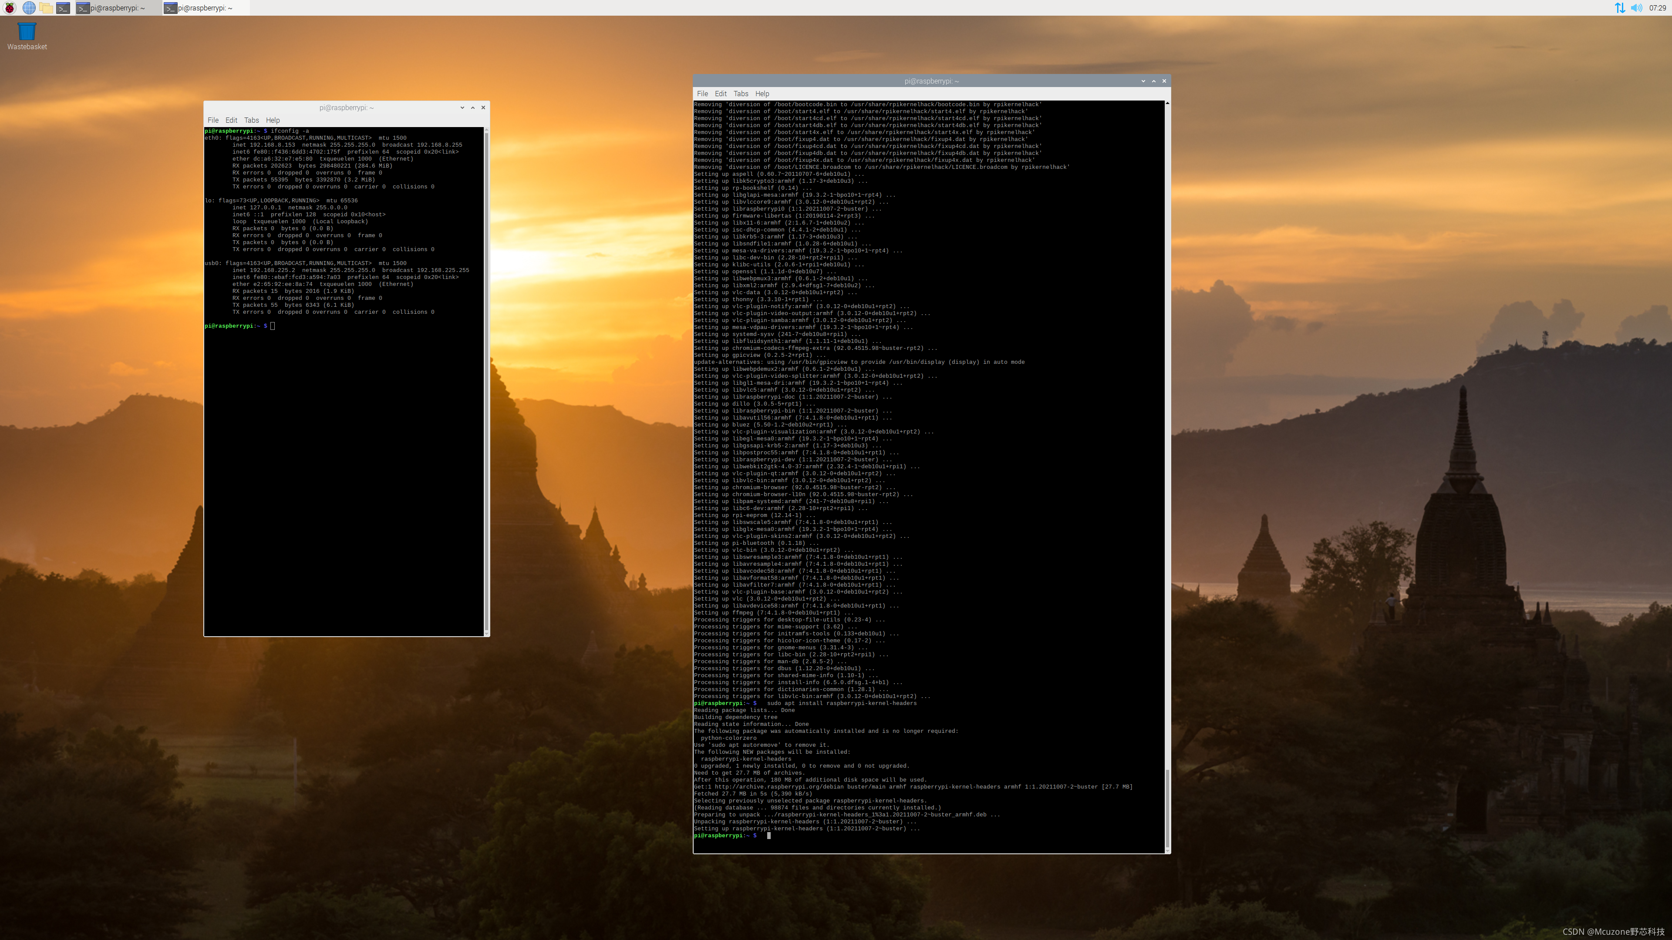This screenshot has height=940, width=1672.
Task: Open the volume speaker tray icon
Action: (1636, 8)
